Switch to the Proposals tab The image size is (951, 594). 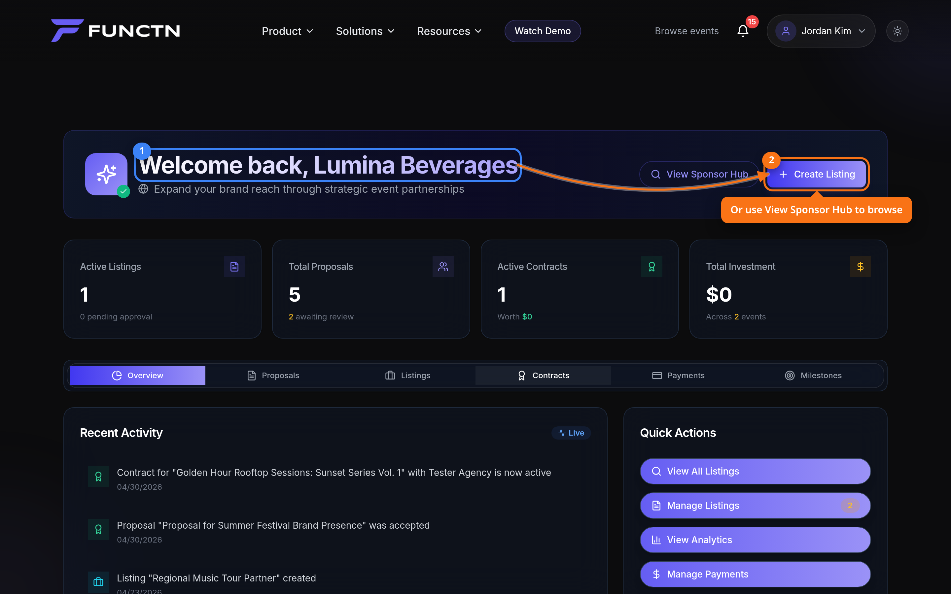tap(273, 376)
